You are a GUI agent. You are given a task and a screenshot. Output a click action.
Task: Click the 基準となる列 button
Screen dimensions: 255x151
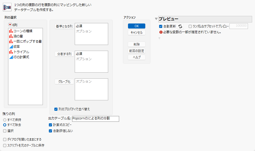click(x=64, y=26)
